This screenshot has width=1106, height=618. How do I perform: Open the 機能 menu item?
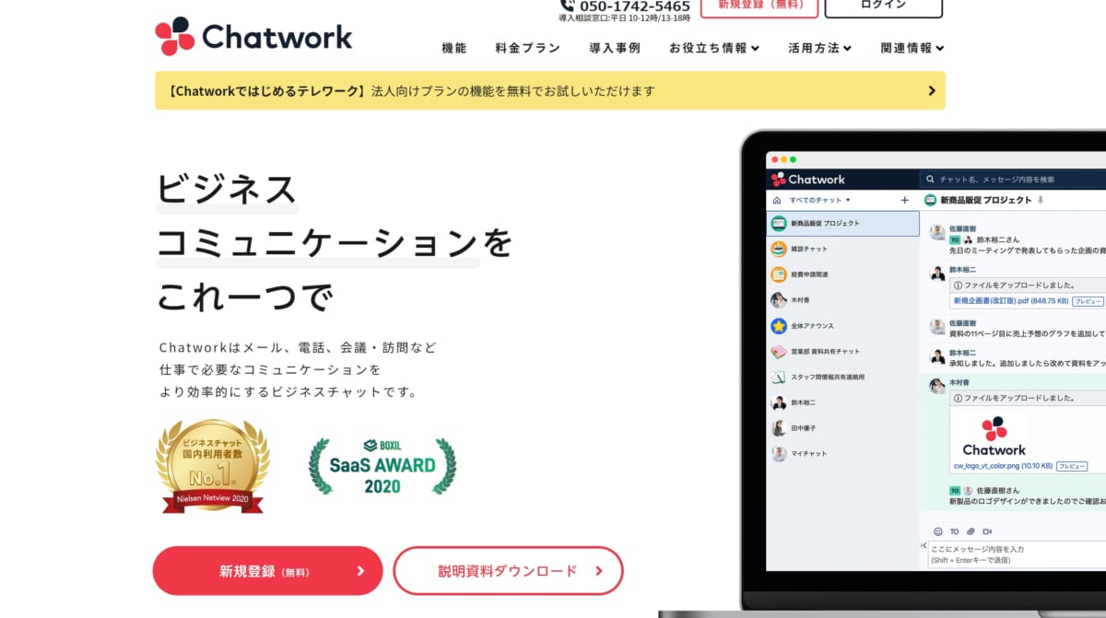point(454,48)
